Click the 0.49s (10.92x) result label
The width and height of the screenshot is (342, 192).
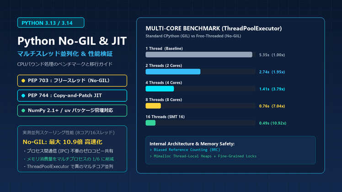(x=273, y=123)
